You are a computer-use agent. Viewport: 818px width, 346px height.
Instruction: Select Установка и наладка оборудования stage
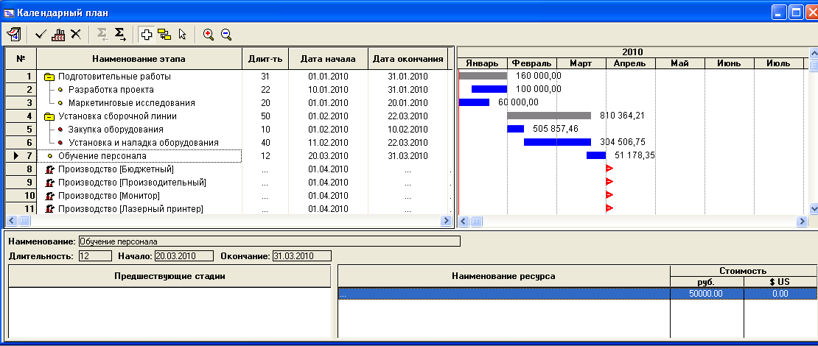click(x=144, y=143)
